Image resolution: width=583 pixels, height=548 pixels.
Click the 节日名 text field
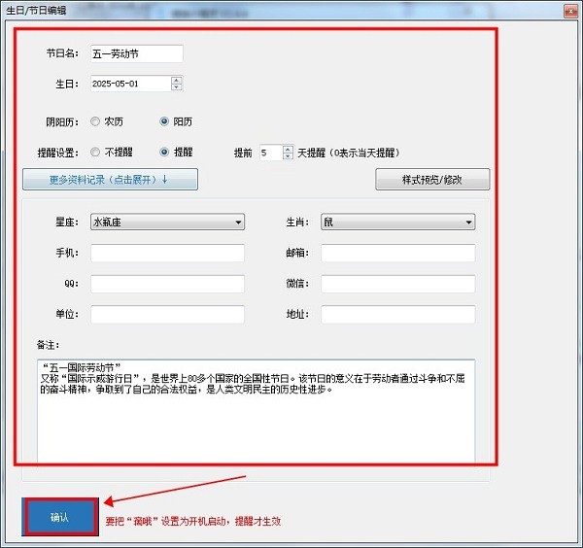(136, 53)
